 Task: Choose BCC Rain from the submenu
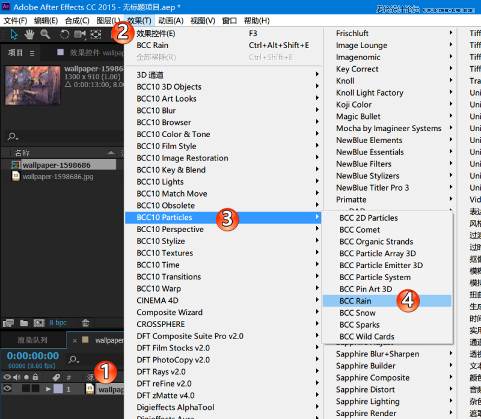click(355, 301)
